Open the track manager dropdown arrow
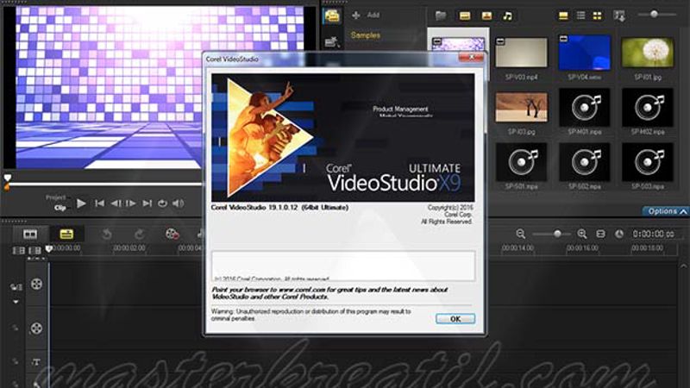The image size is (690, 388). click(x=16, y=302)
